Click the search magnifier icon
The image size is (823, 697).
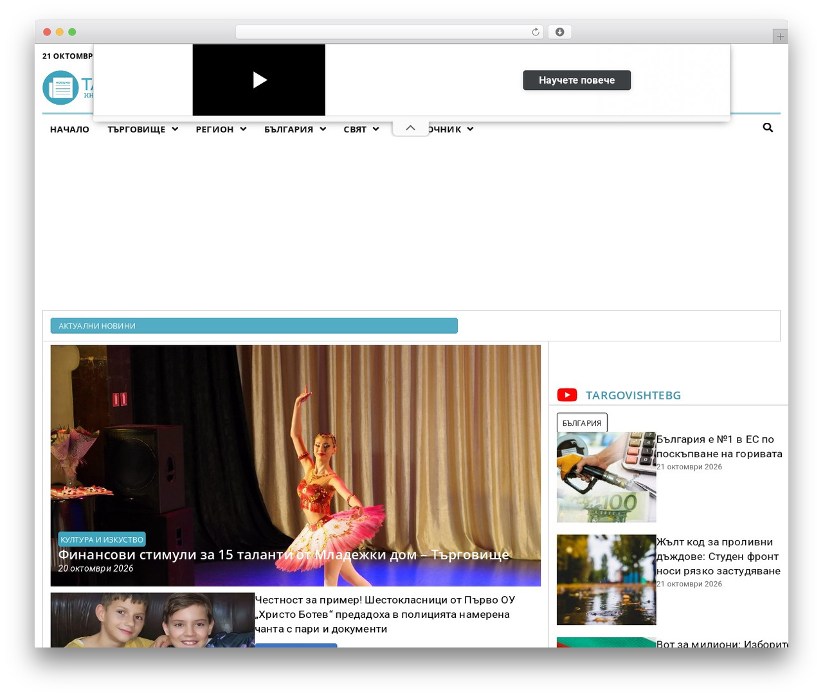[768, 128]
